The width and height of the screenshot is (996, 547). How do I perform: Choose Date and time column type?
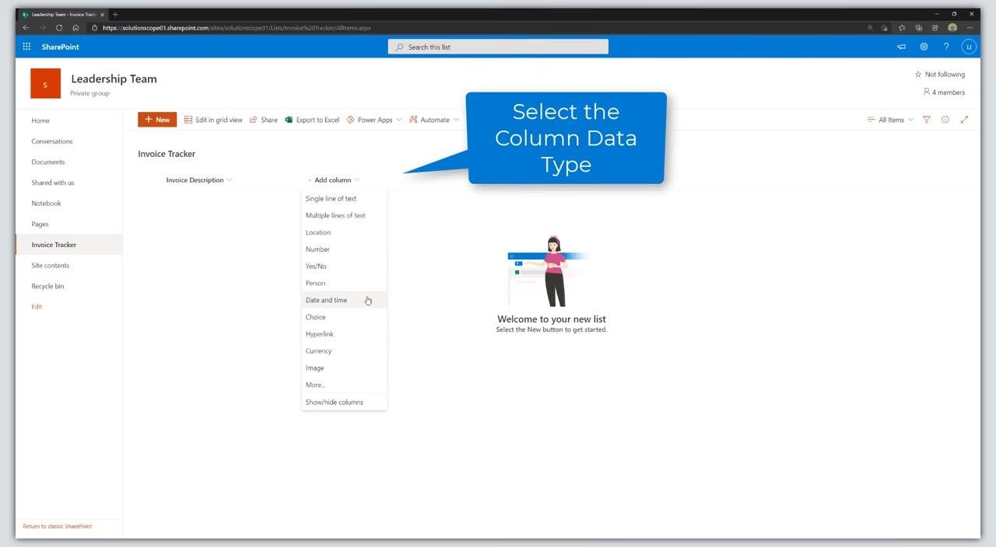click(x=344, y=300)
